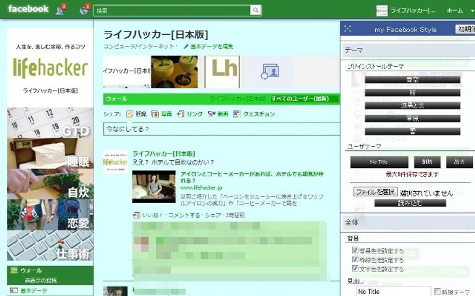The width and height of the screenshot is (475, 296).
Task: Click the small profile picture in top bar
Action: pyautogui.click(x=382, y=11)
